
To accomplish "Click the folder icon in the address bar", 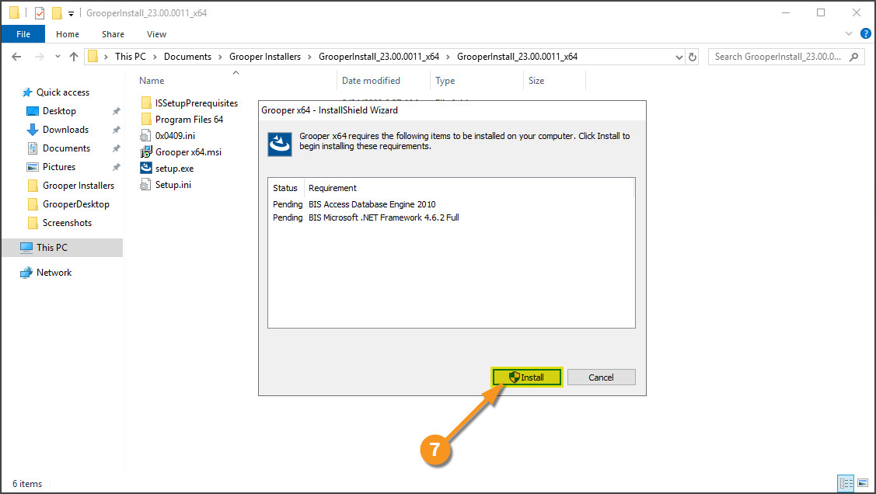I will (x=93, y=57).
